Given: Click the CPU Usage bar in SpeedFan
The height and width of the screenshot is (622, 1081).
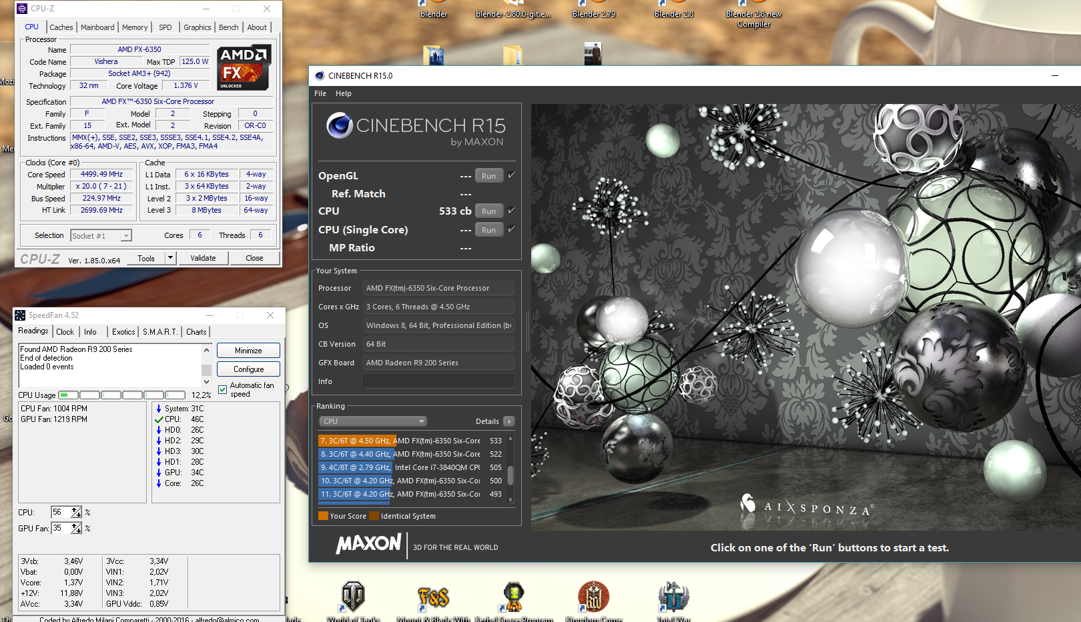Looking at the screenshot, I should [121, 395].
